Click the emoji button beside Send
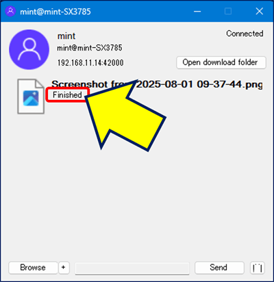Screen dimensions: 274x282 (x=258, y=268)
